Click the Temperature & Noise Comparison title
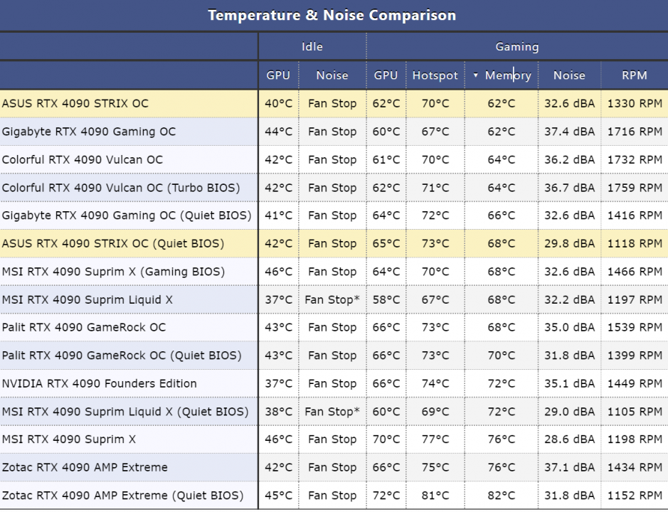668x512 pixels. [332, 15]
